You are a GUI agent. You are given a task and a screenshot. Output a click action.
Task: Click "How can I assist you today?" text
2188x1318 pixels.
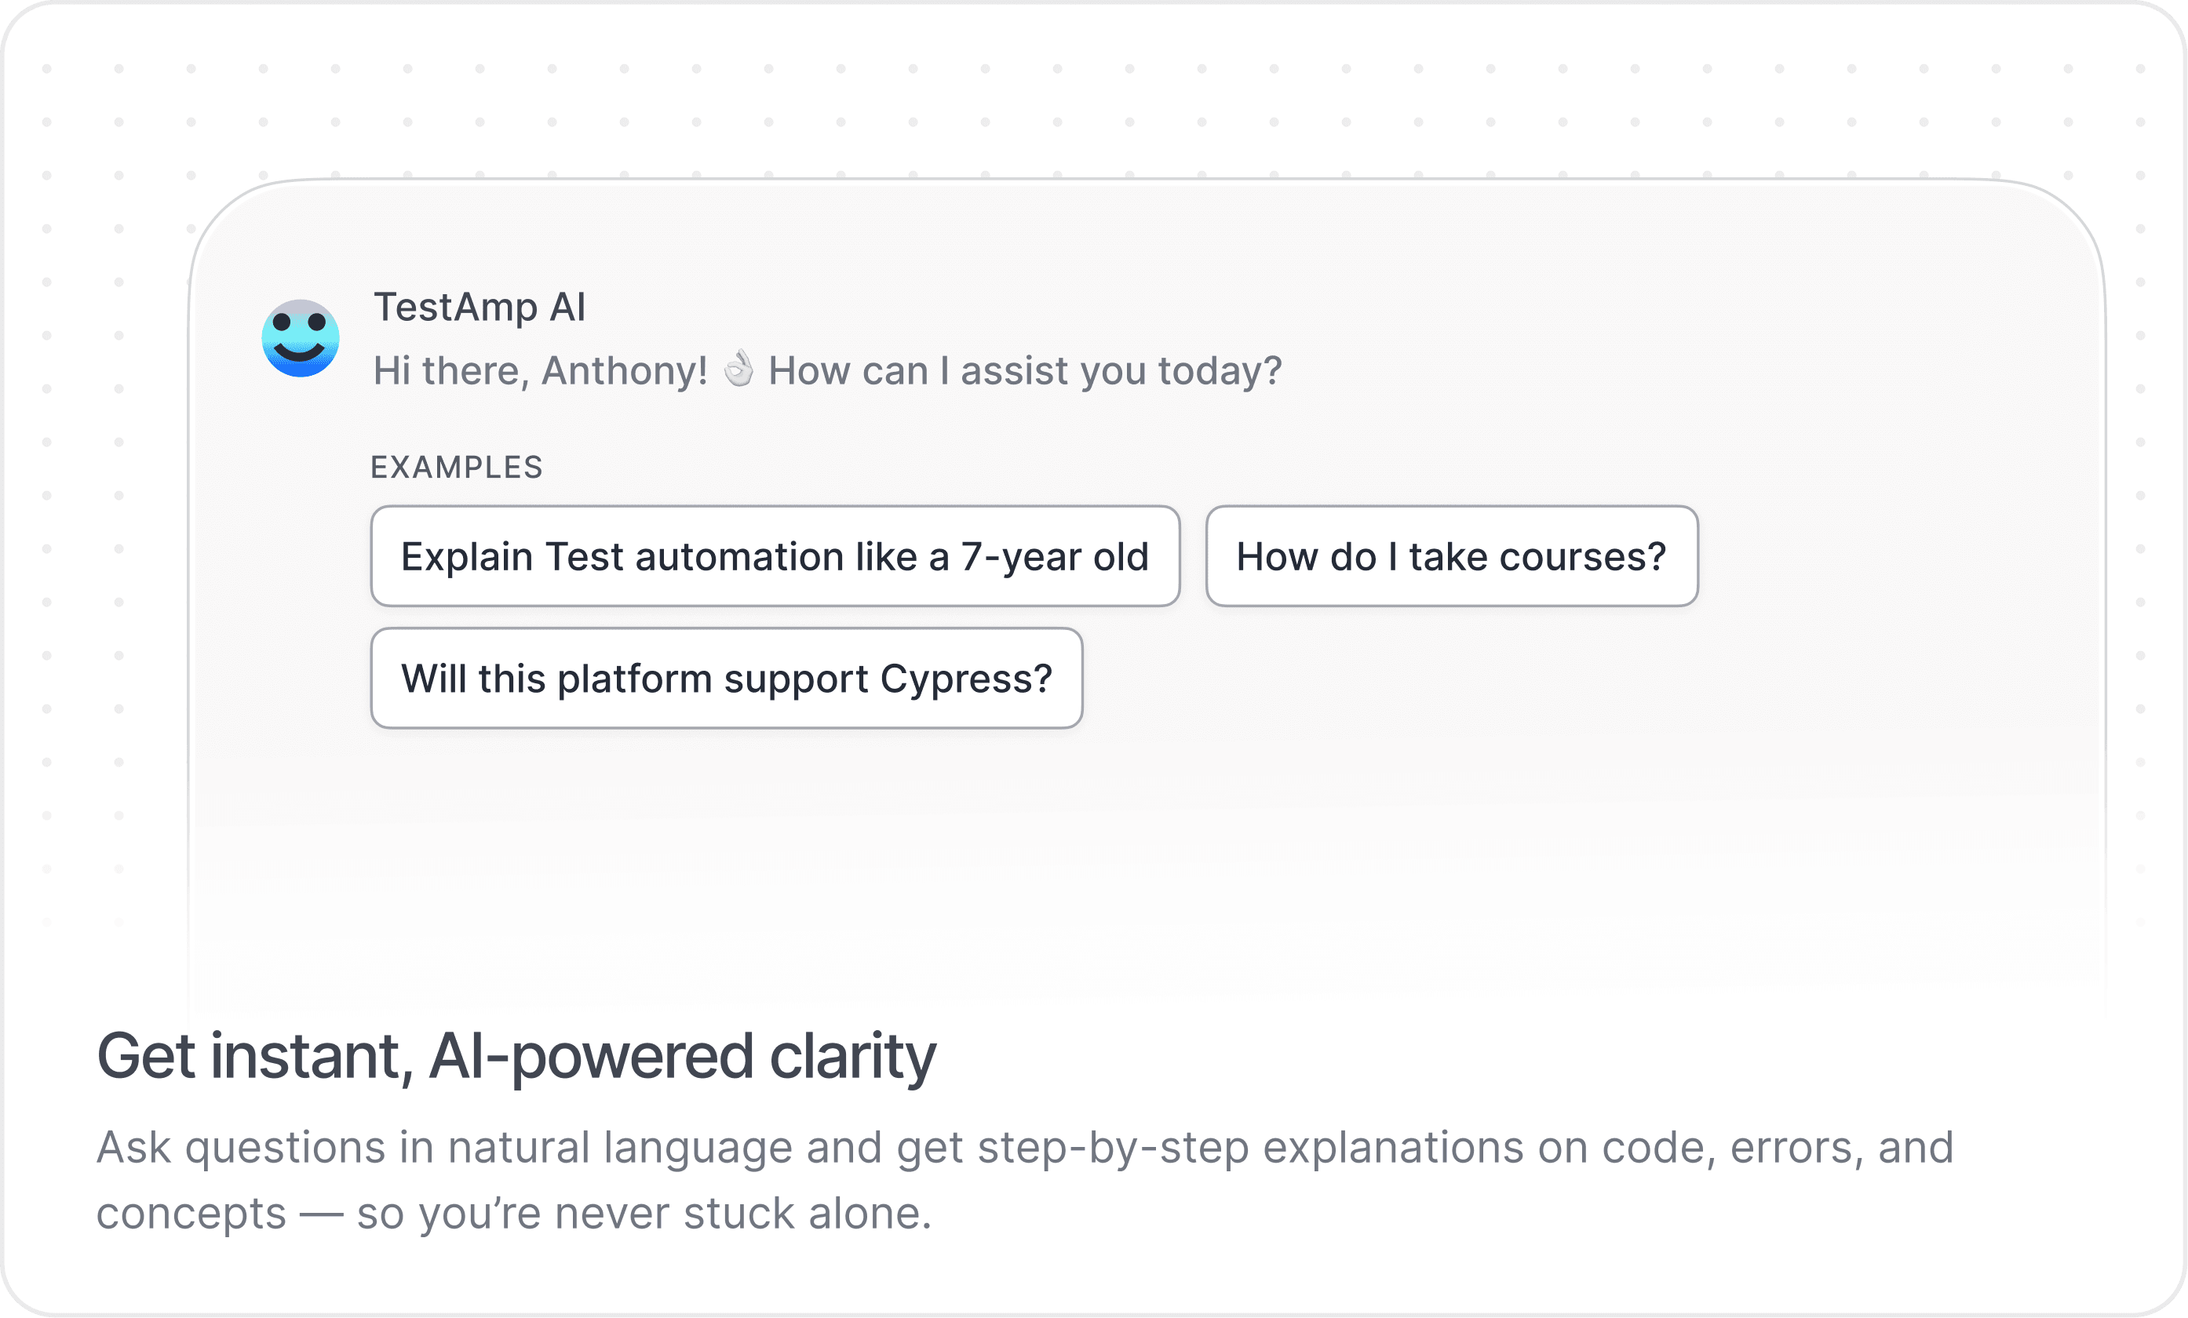[x=1025, y=371]
